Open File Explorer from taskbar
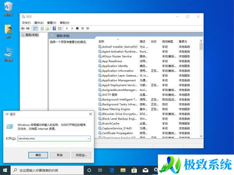Screen dimensions: 234x175 [123, 170]
